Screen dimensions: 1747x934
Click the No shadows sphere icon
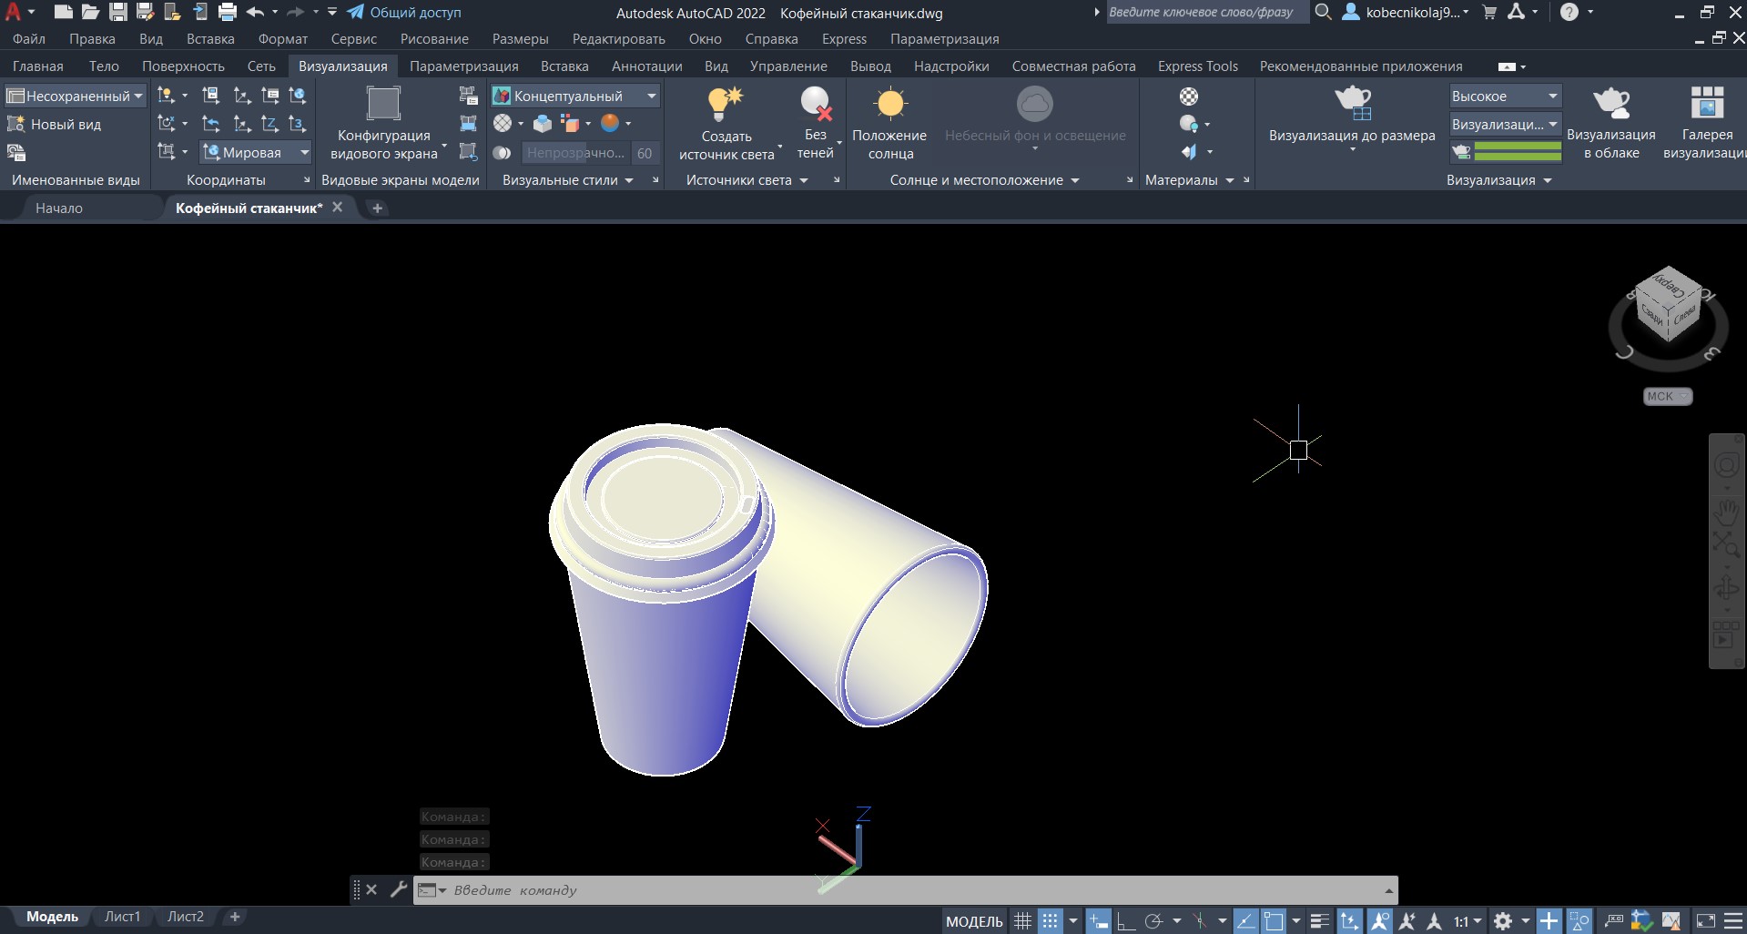(816, 104)
